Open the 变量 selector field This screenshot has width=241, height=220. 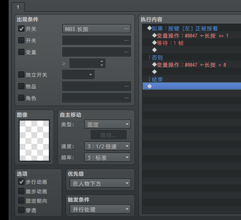click(x=97, y=52)
